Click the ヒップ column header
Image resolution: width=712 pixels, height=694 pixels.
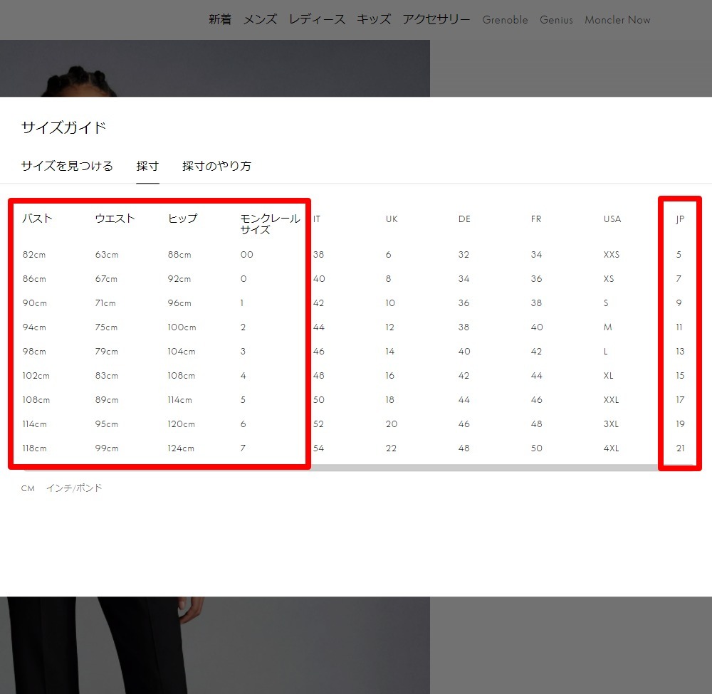pos(182,219)
